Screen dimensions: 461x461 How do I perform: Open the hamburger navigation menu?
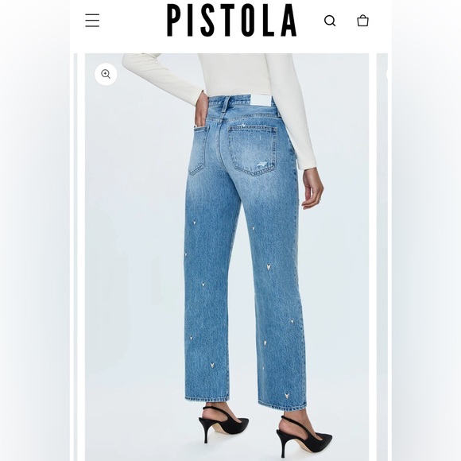click(x=92, y=21)
